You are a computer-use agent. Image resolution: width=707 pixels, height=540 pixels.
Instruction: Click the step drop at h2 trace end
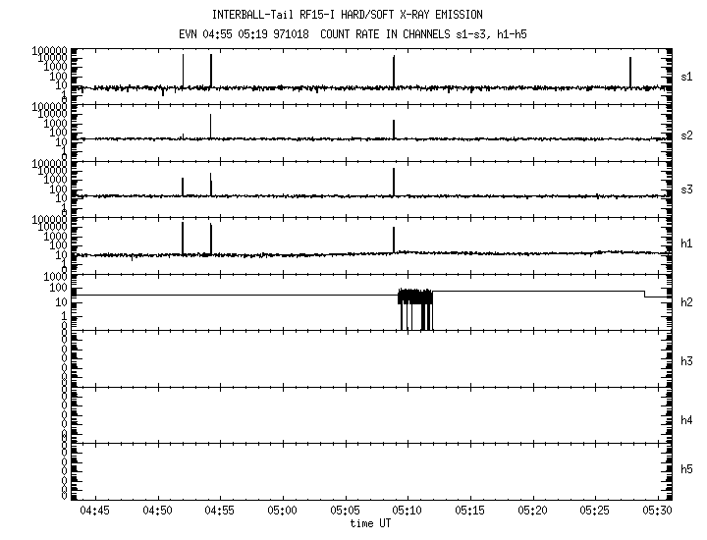[644, 294]
